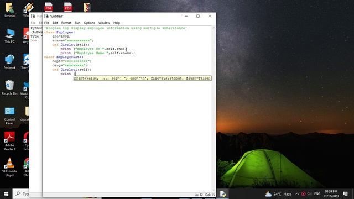Change the ENG input language
The width and height of the screenshot is (354, 199).
point(317,194)
